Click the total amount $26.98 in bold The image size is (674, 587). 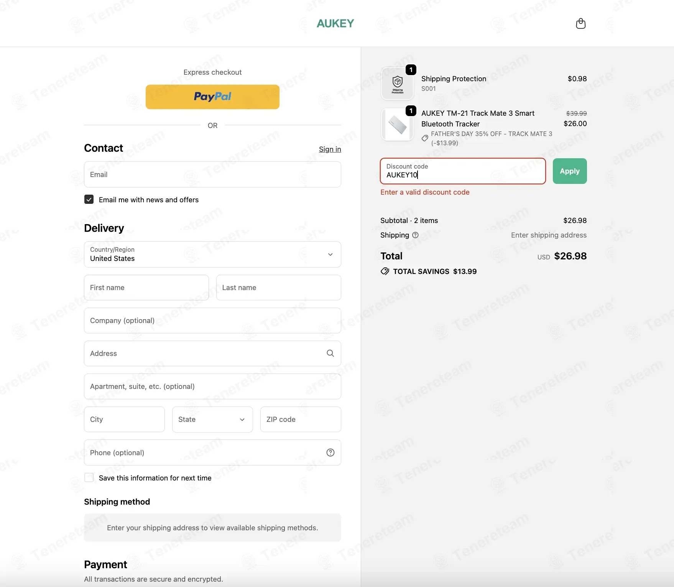click(570, 256)
